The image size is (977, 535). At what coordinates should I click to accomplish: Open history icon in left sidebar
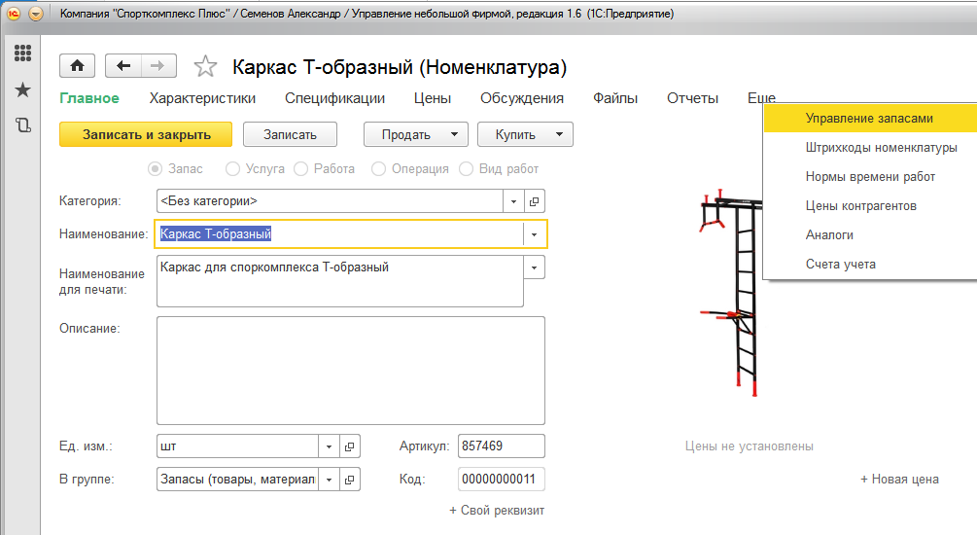[x=22, y=125]
